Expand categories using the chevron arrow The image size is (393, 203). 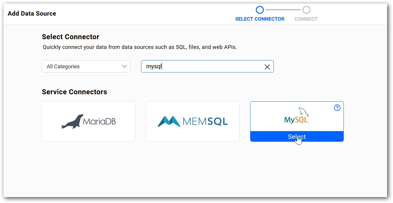click(x=125, y=67)
